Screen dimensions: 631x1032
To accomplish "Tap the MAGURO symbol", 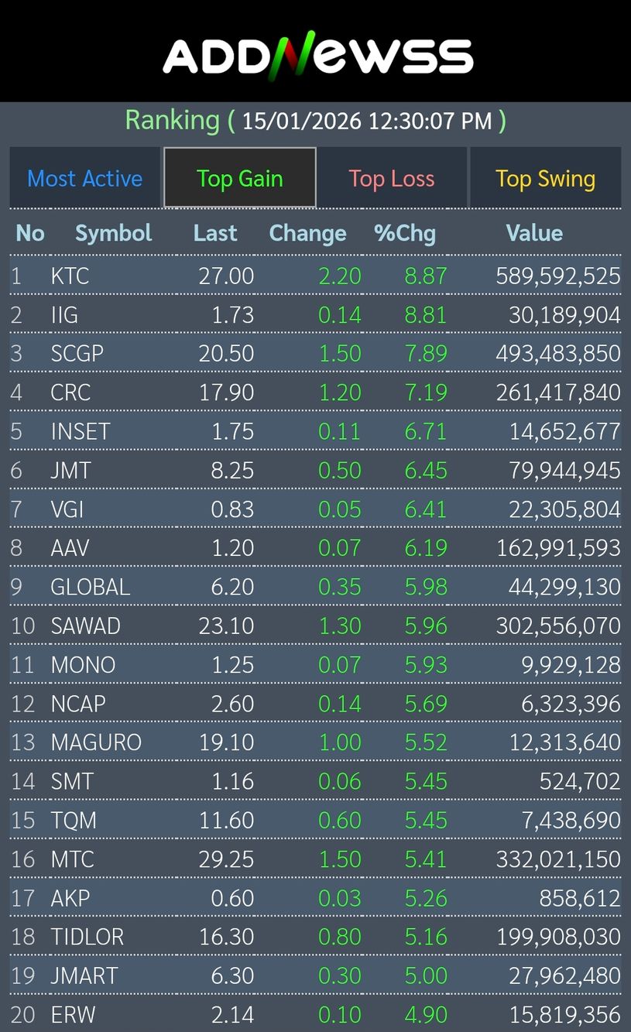I will [96, 742].
